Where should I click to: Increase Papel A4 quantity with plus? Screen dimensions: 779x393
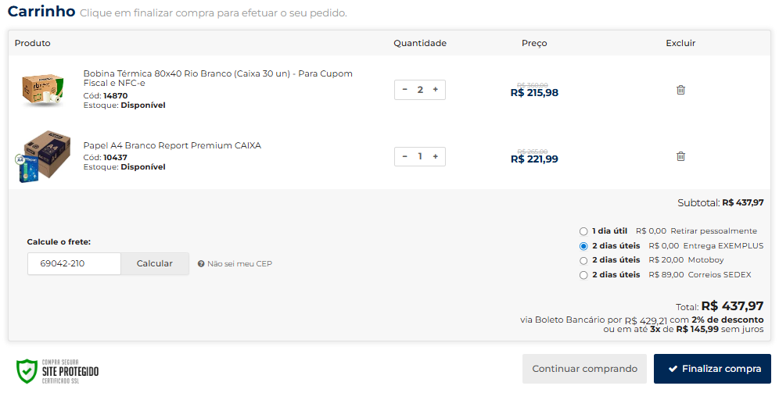(435, 156)
